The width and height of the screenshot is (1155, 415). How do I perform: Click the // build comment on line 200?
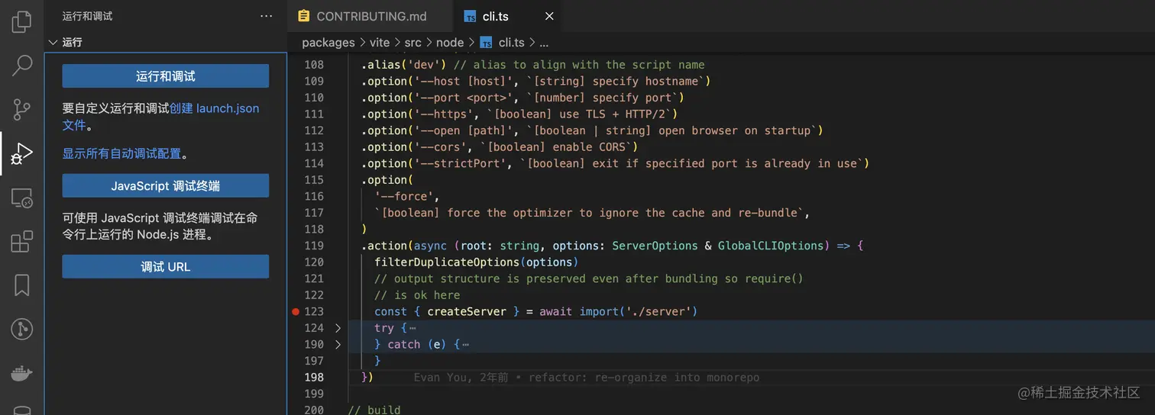pos(374,410)
